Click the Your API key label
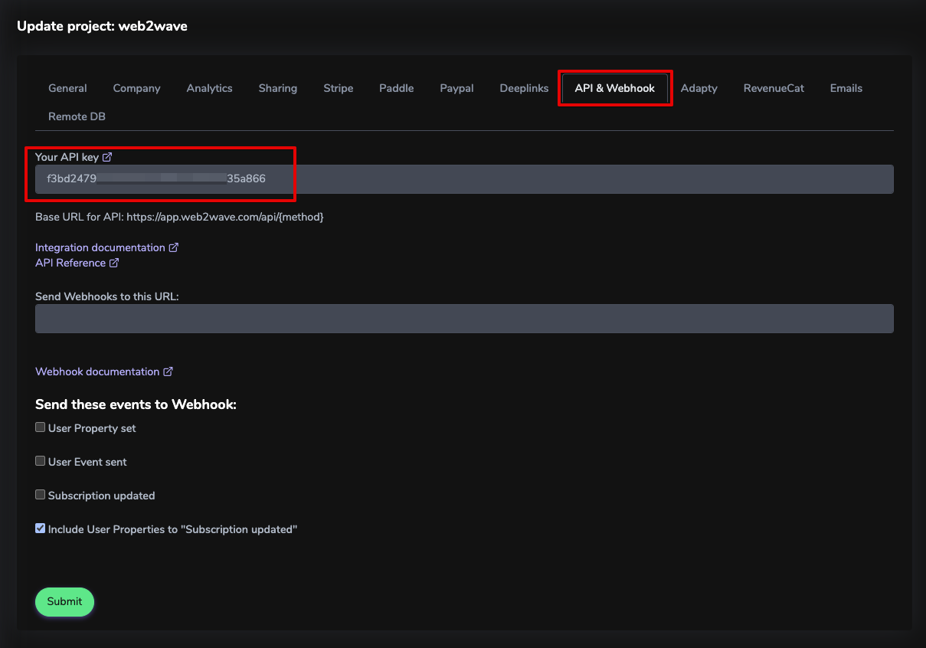This screenshot has height=648, width=926. (x=67, y=157)
